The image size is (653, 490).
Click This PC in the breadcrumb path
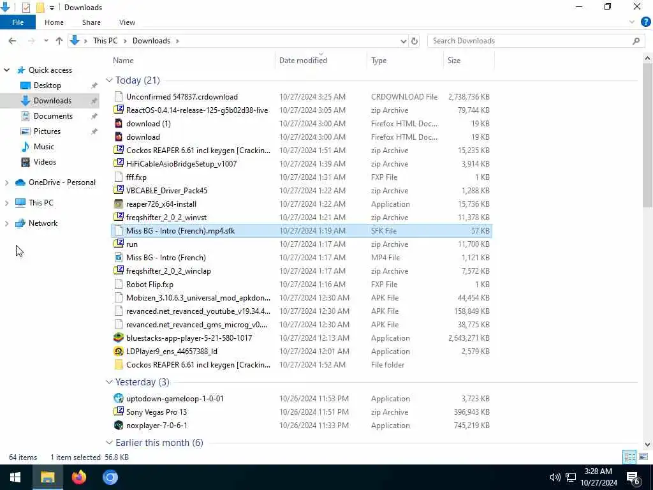(105, 41)
